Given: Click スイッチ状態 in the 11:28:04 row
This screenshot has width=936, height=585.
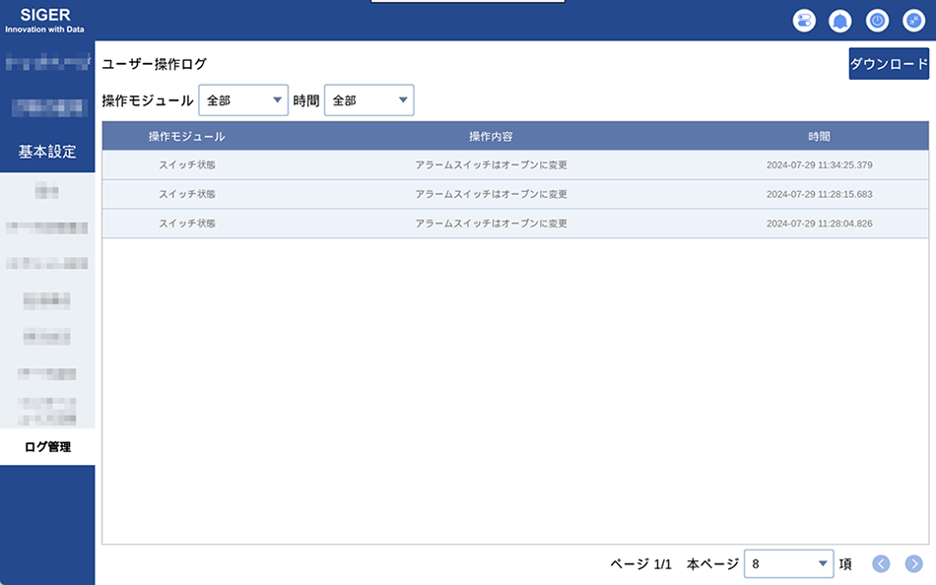Looking at the screenshot, I should (187, 224).
